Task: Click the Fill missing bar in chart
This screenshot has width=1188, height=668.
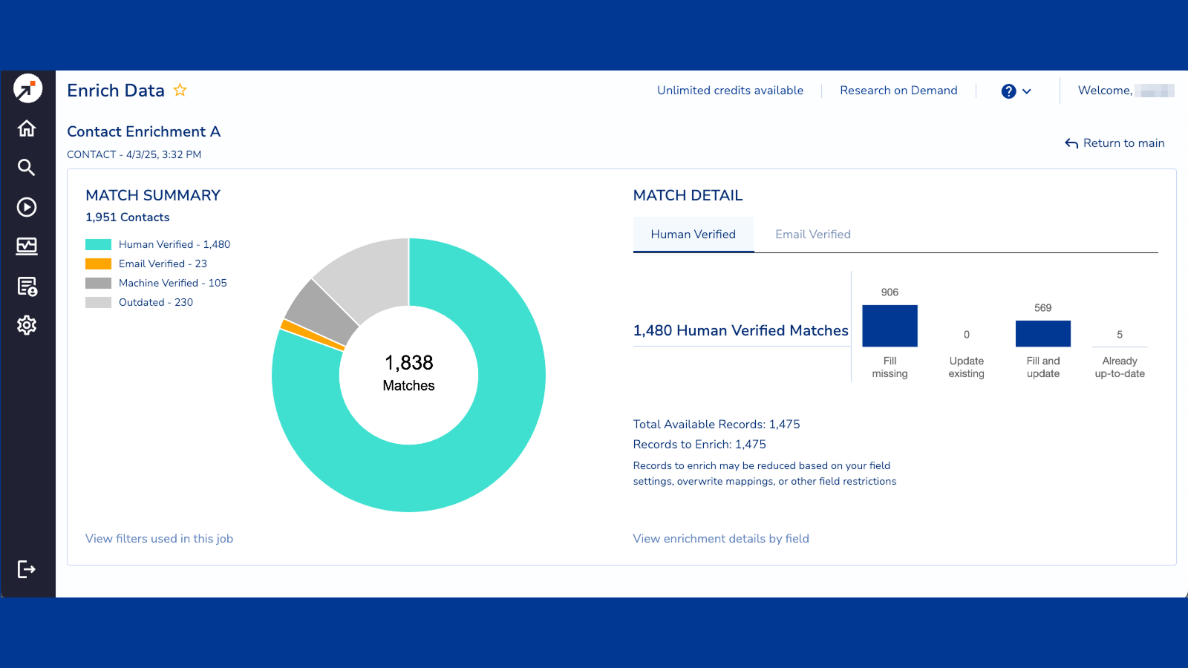Action: 890,326
